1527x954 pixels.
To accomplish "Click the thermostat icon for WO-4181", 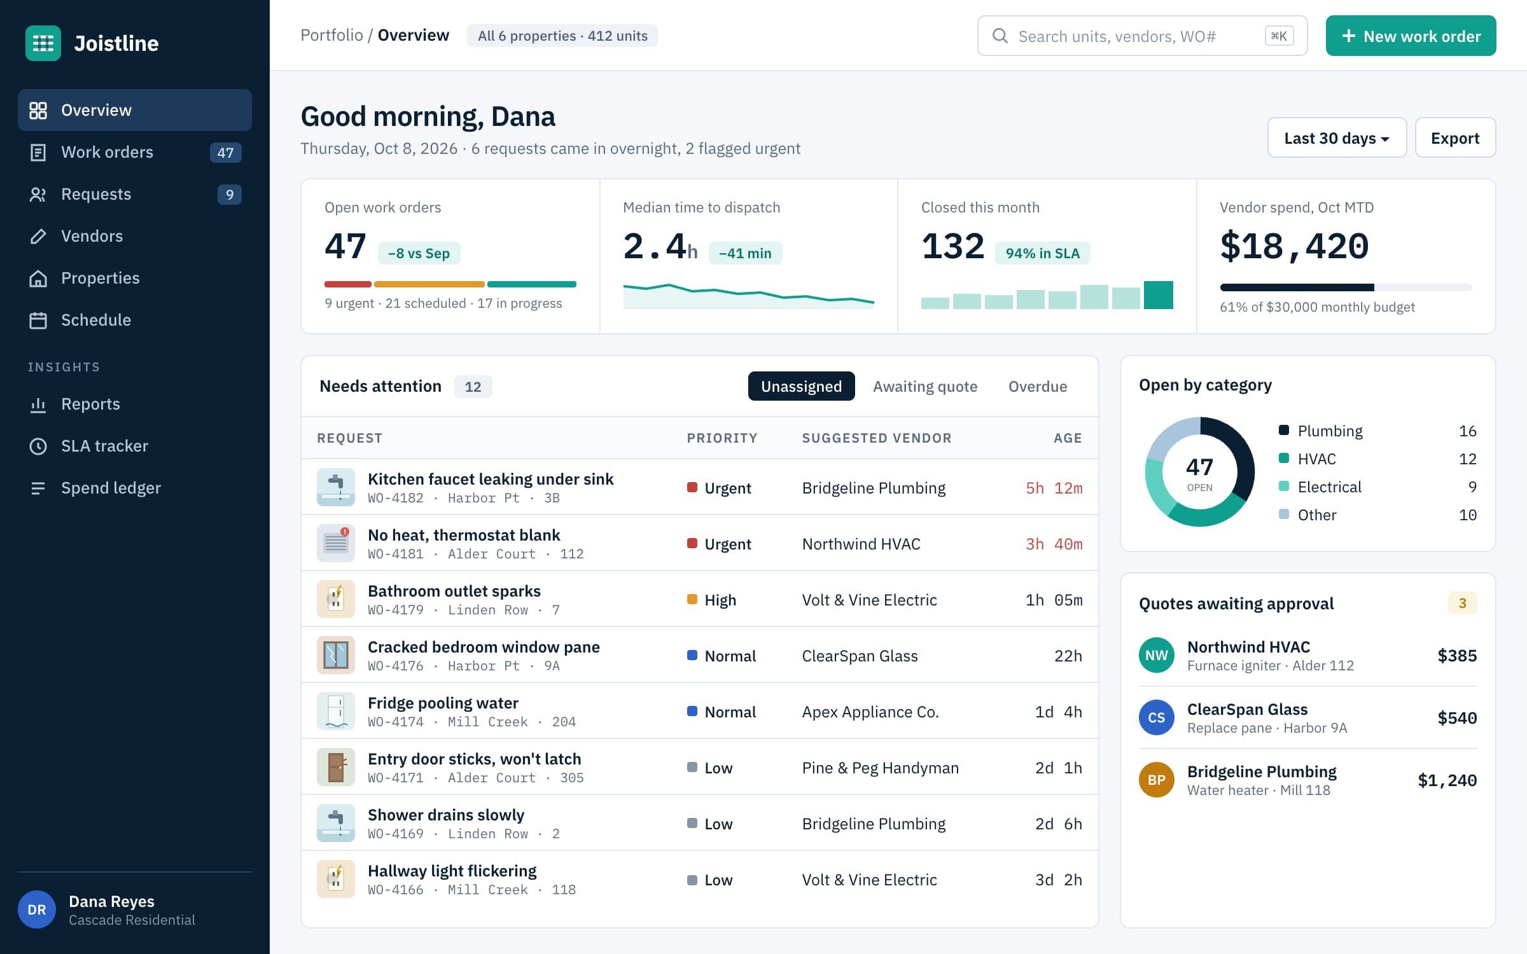I will [336, 543].
